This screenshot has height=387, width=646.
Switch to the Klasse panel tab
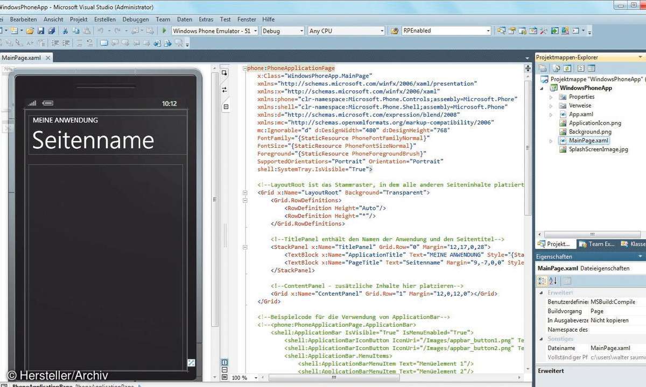(x=632, y=244)
